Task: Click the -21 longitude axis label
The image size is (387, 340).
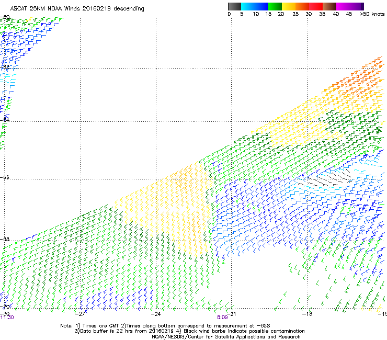Action: 231,314
